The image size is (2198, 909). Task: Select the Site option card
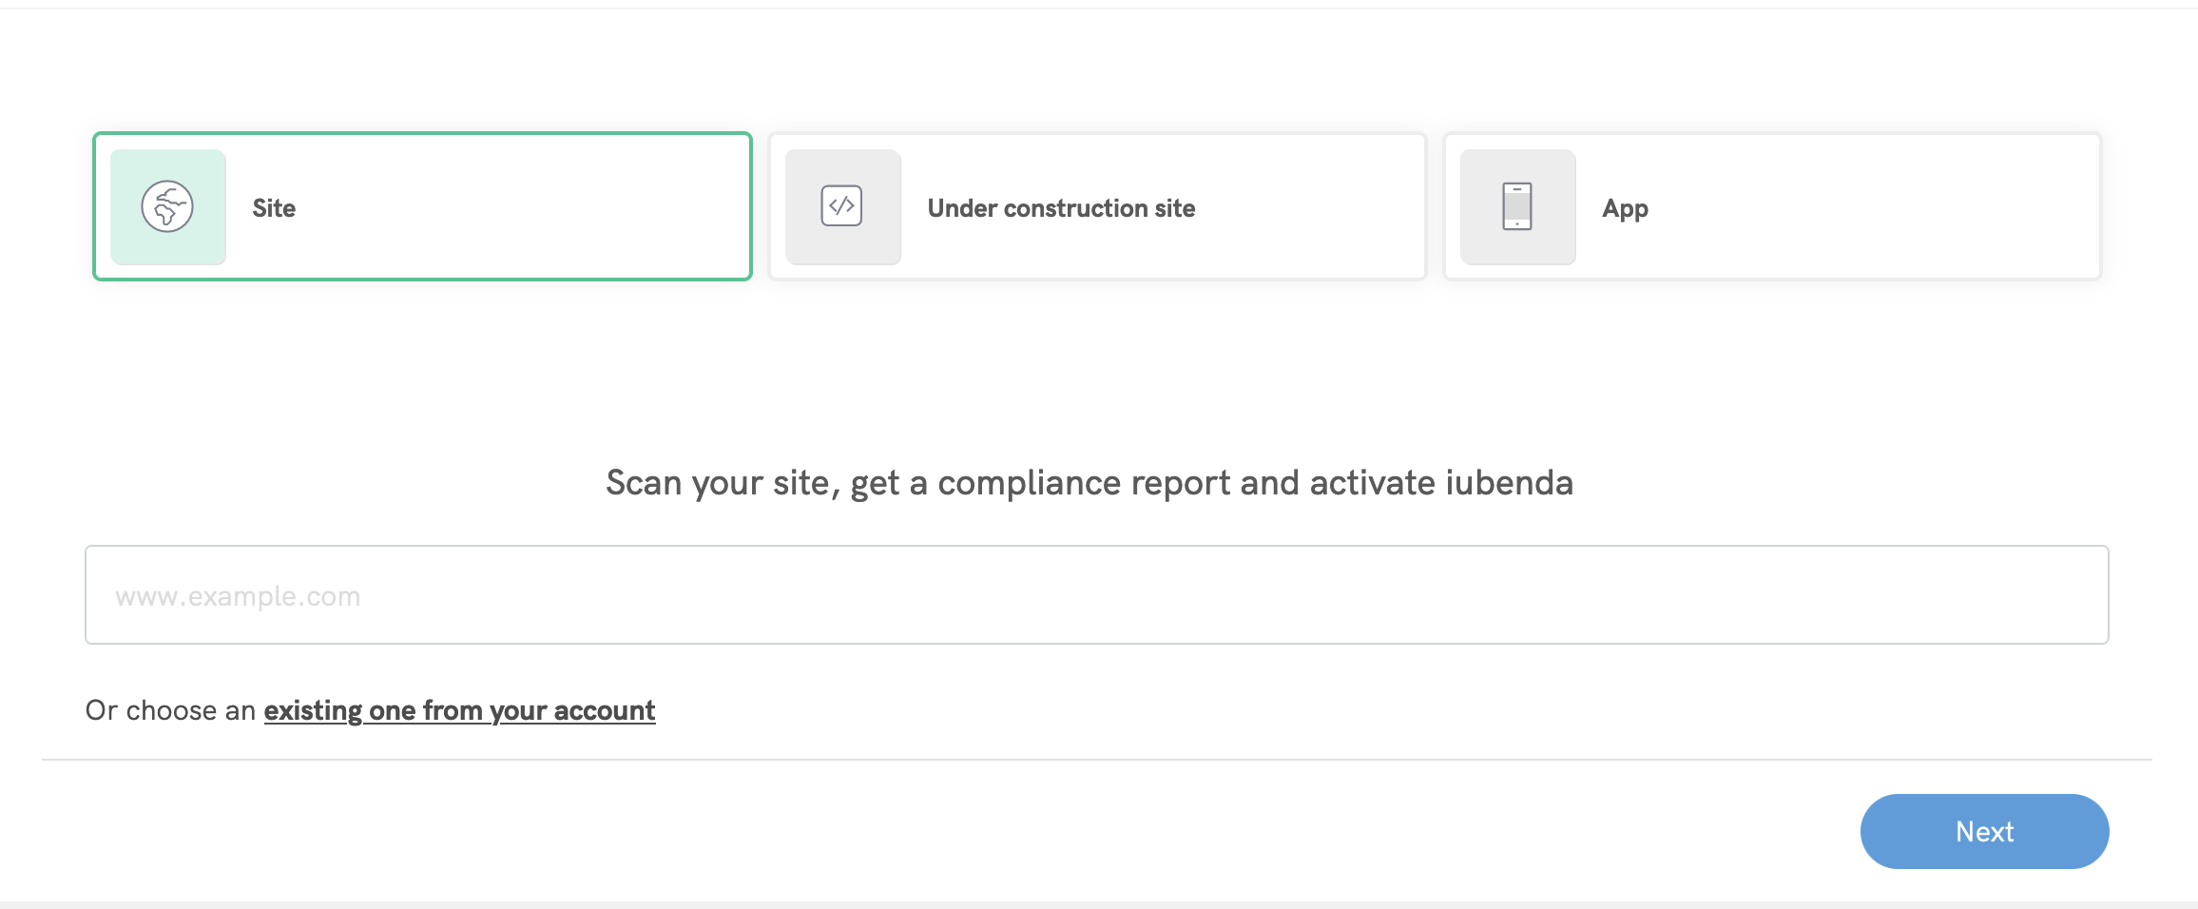513,206
